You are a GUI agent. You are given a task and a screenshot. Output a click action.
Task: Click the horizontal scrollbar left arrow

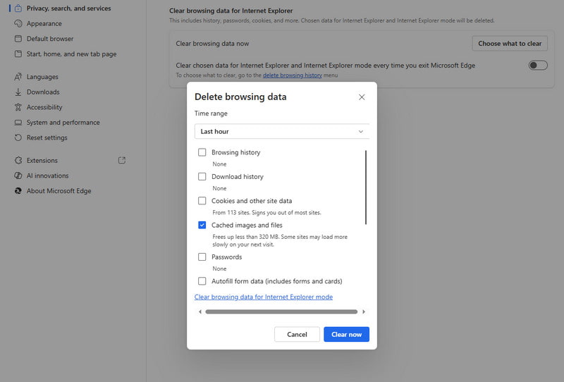(x=200, y=312)
